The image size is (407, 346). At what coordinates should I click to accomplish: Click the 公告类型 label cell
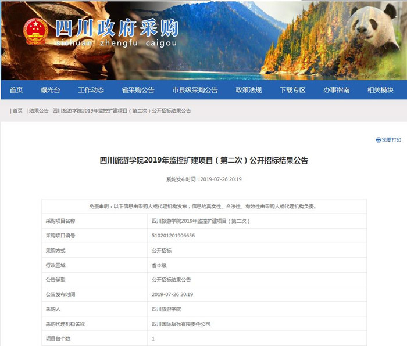(94, 280)
